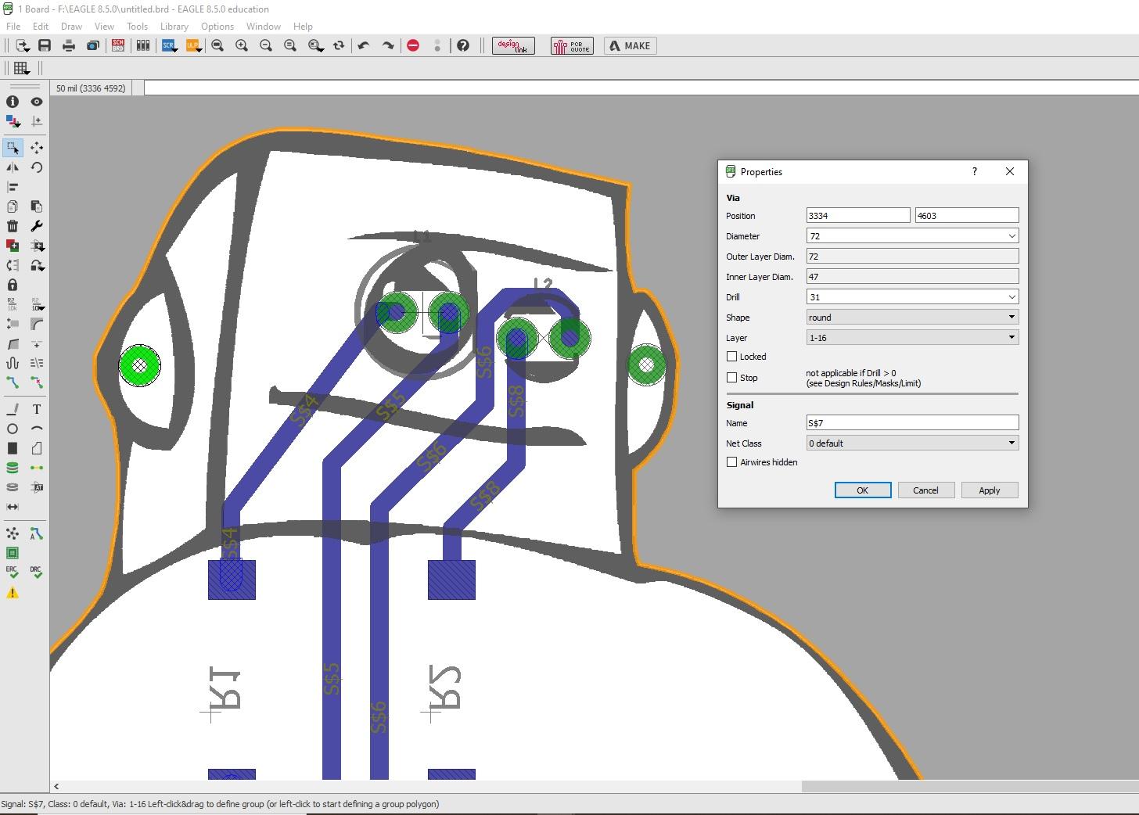Image resolution: width=1139 pixels, height=815 pixels.
Task: Select the Rotate tool
Action: (x=36, y=167)
